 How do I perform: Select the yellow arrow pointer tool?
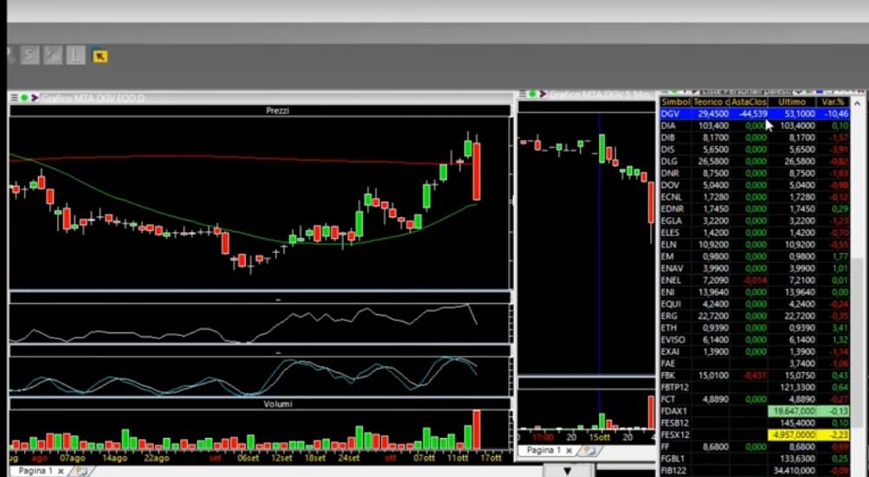click(100, 56)
